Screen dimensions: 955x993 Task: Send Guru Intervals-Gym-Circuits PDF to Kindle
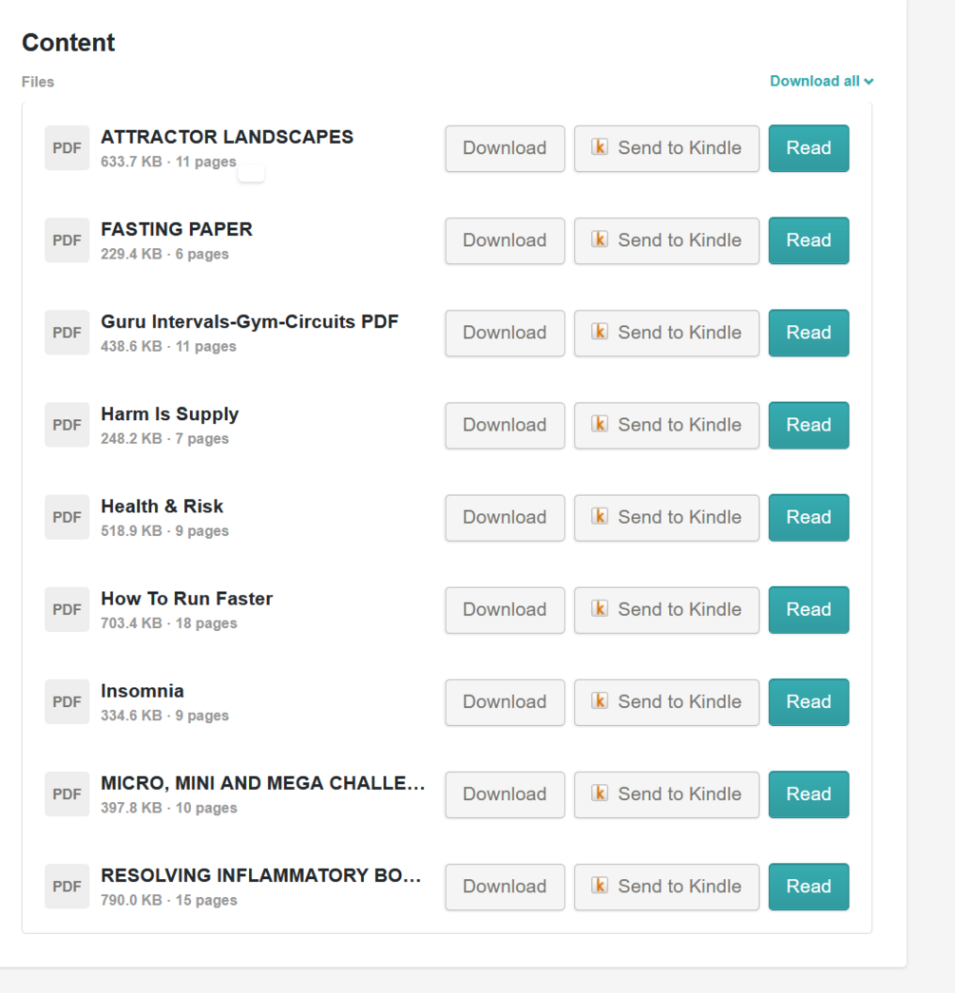coord(666,333)
